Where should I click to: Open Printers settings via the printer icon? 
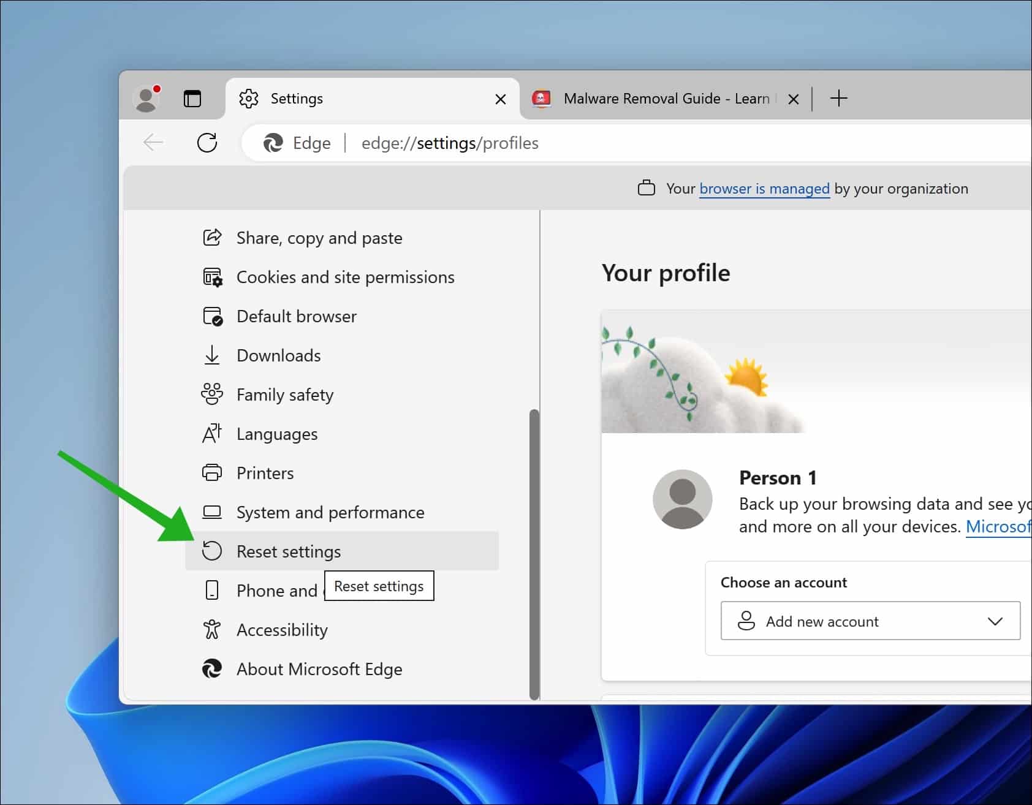(212, 473)
